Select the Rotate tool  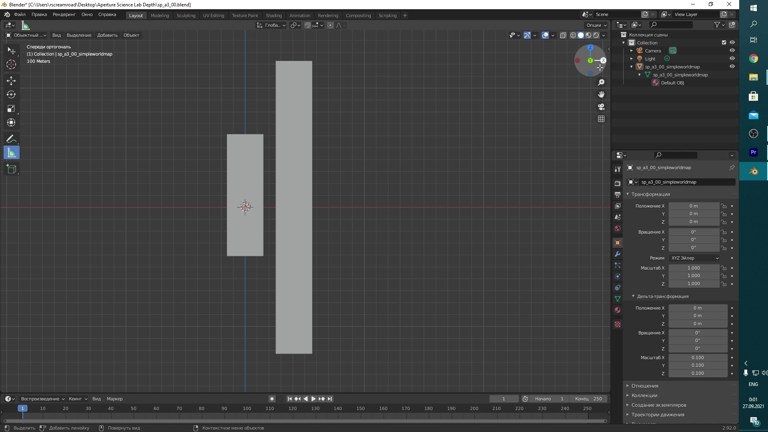(x=11, y=95)
